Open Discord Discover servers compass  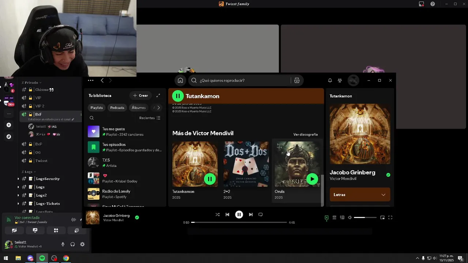click(9, 137)
